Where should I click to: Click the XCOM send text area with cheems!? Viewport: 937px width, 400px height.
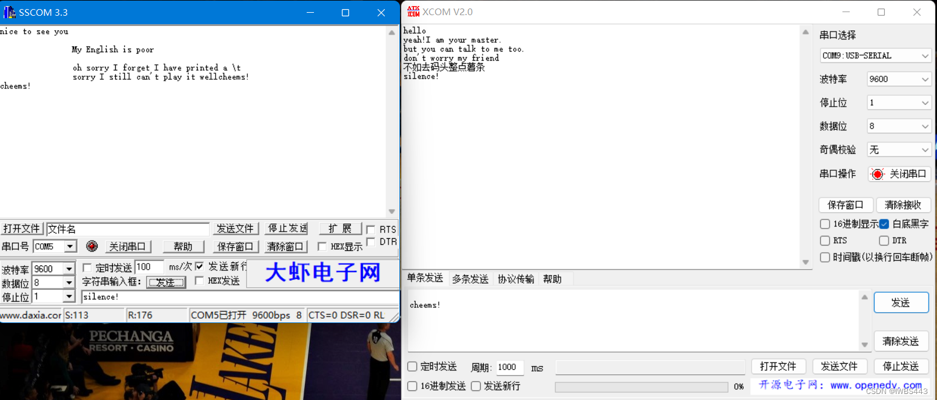pyautogui.click(x=633, y=321)
